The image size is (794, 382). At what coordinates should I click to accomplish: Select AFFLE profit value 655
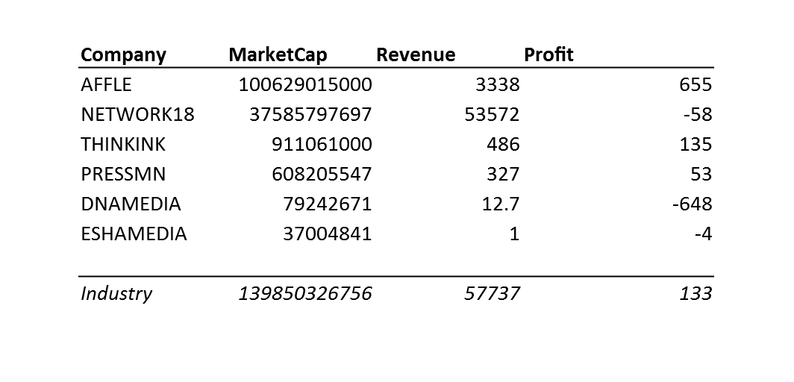coord(695,84)
